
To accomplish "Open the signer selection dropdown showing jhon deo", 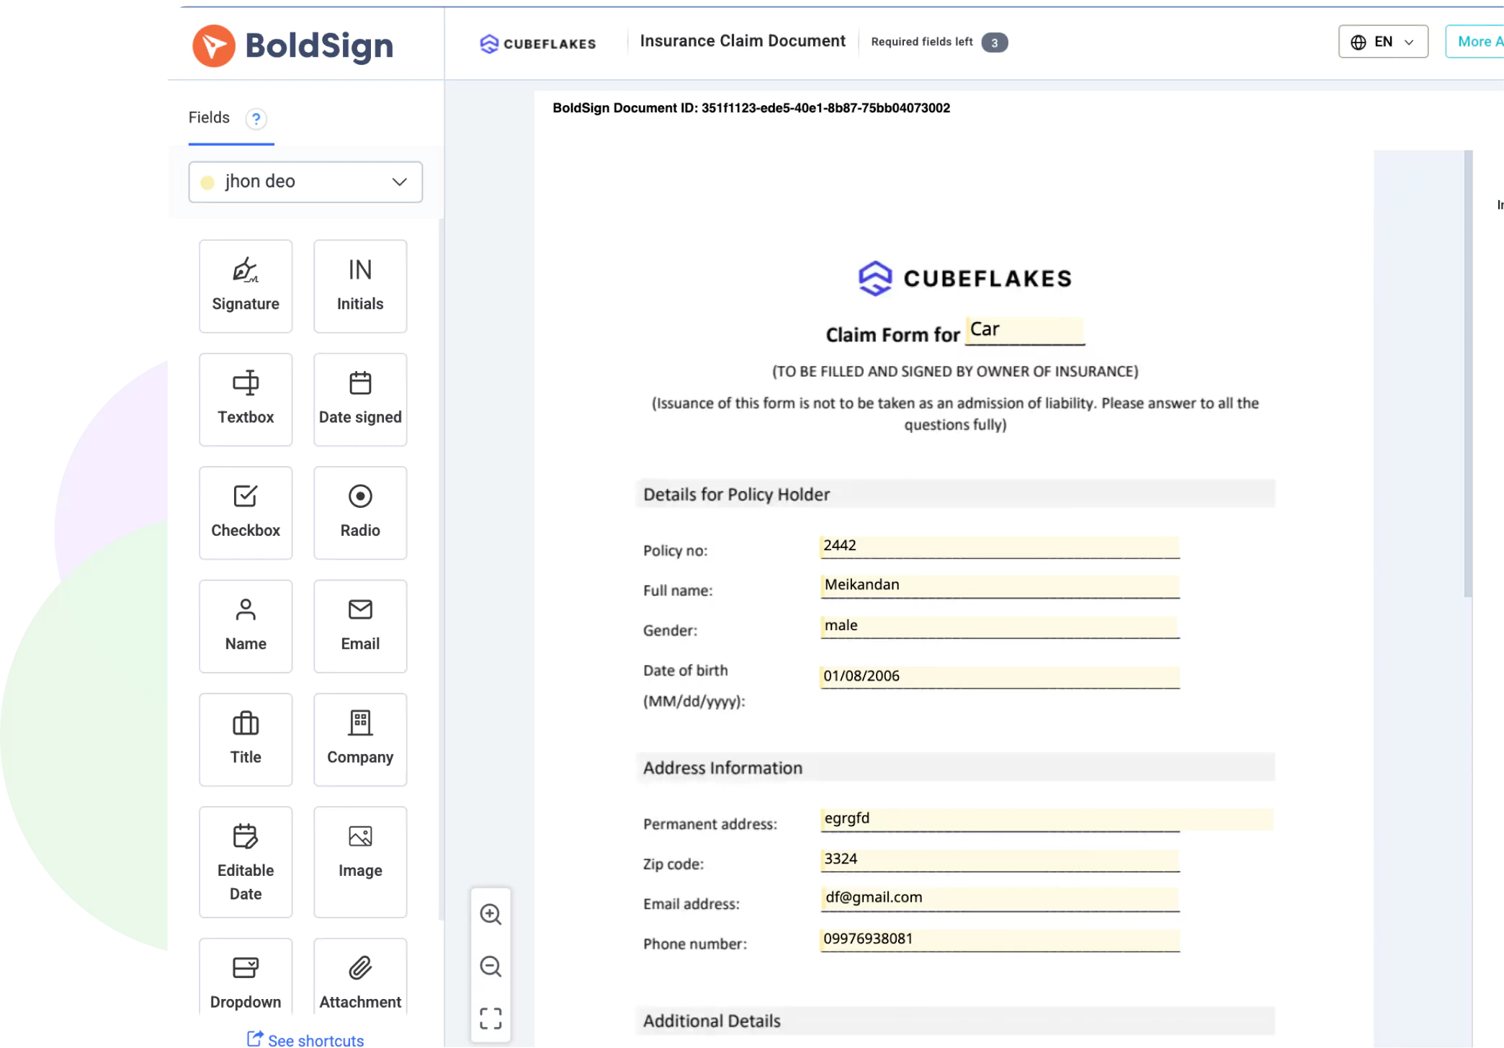I will coord(305,182).
